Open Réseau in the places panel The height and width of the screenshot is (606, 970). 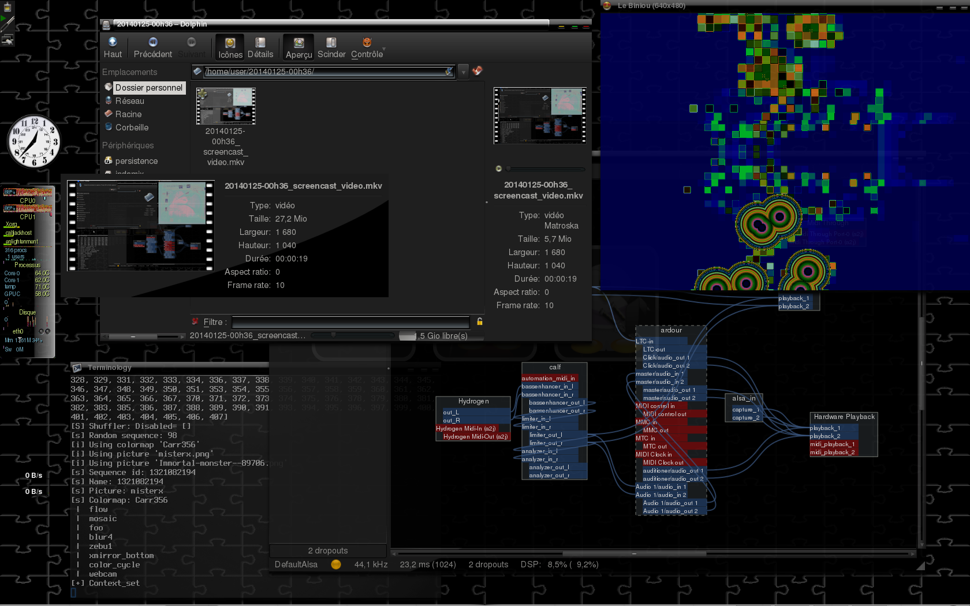click(129, 101)
